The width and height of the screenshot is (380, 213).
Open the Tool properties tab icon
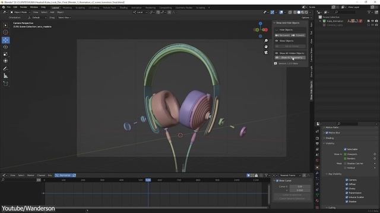317,131
